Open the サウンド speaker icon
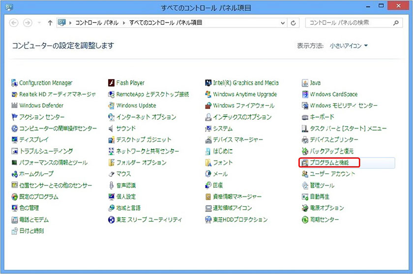This screenshot has height=274, width=413. pos(112,129)
